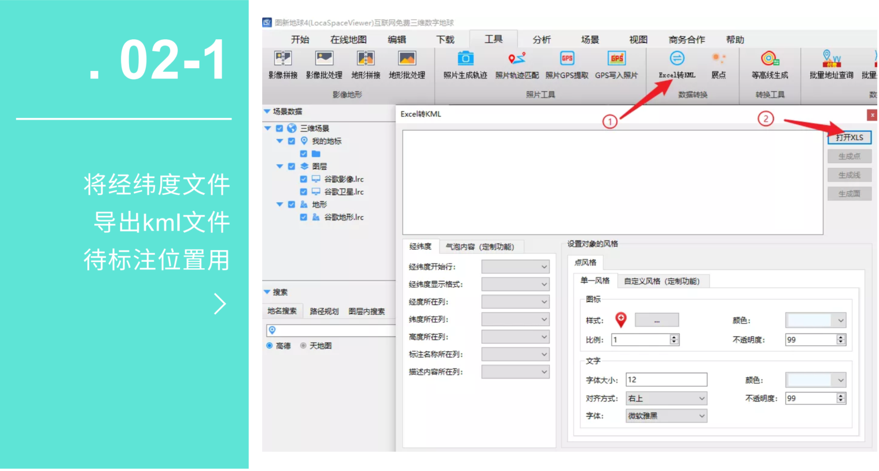Open the 影像批处理 image batch tool
The width and height of the screenshot is (879, 471).
(x=324, y=65)
